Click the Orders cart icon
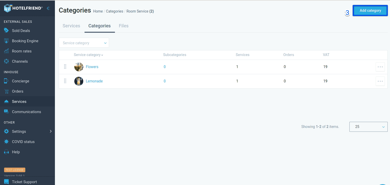Image resolution: width=390 pixels, height=185 pixels. (x=6, y=91)
